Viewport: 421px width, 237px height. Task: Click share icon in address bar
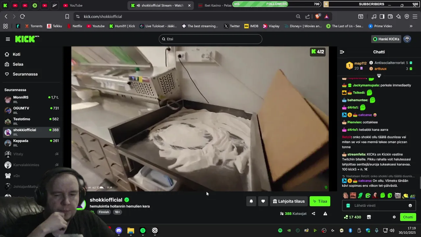[x=308, y=16]
